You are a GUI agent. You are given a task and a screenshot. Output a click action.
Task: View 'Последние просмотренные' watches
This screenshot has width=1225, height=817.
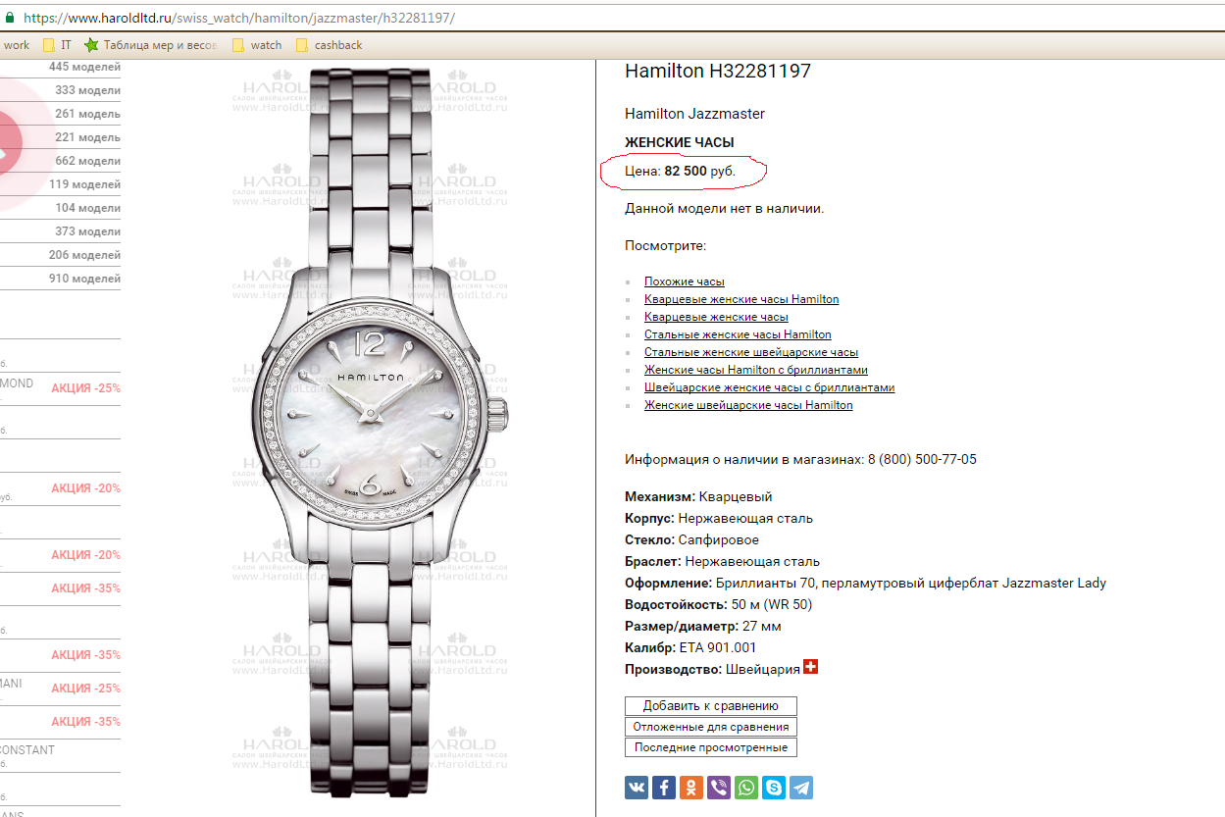(711, 747)
